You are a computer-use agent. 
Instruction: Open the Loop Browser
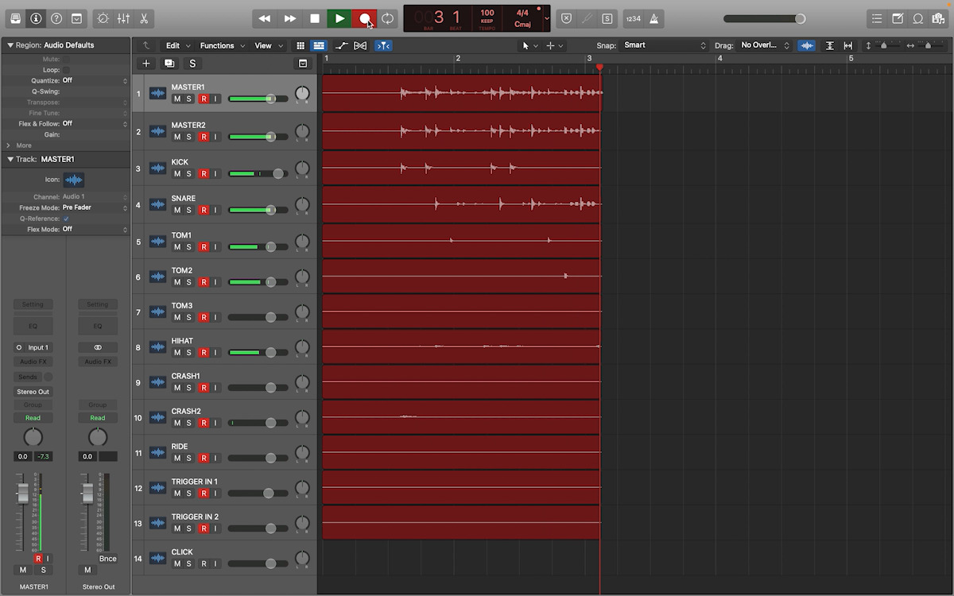[917, 18]
